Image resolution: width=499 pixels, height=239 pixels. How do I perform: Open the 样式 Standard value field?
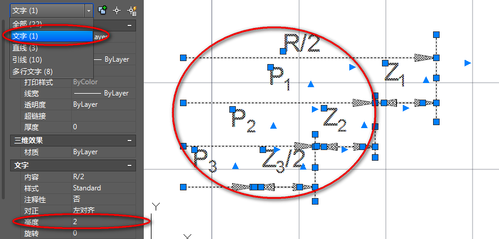(104, 188)
